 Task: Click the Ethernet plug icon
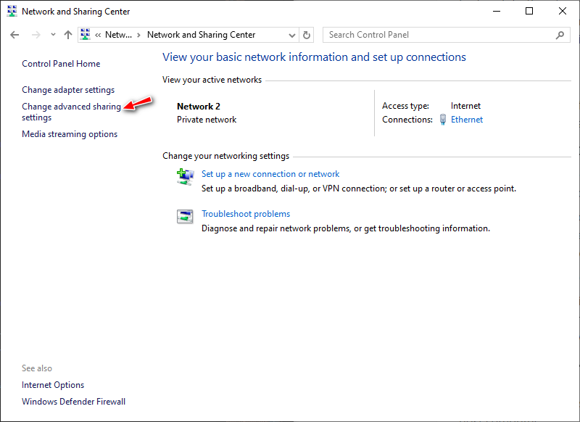[443, 120]
